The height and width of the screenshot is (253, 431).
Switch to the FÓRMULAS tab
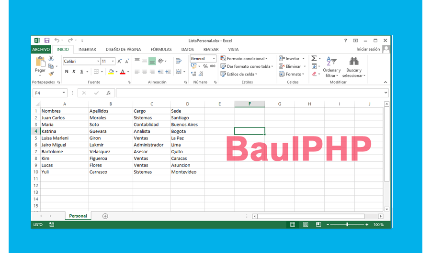[x=161, y=49]
